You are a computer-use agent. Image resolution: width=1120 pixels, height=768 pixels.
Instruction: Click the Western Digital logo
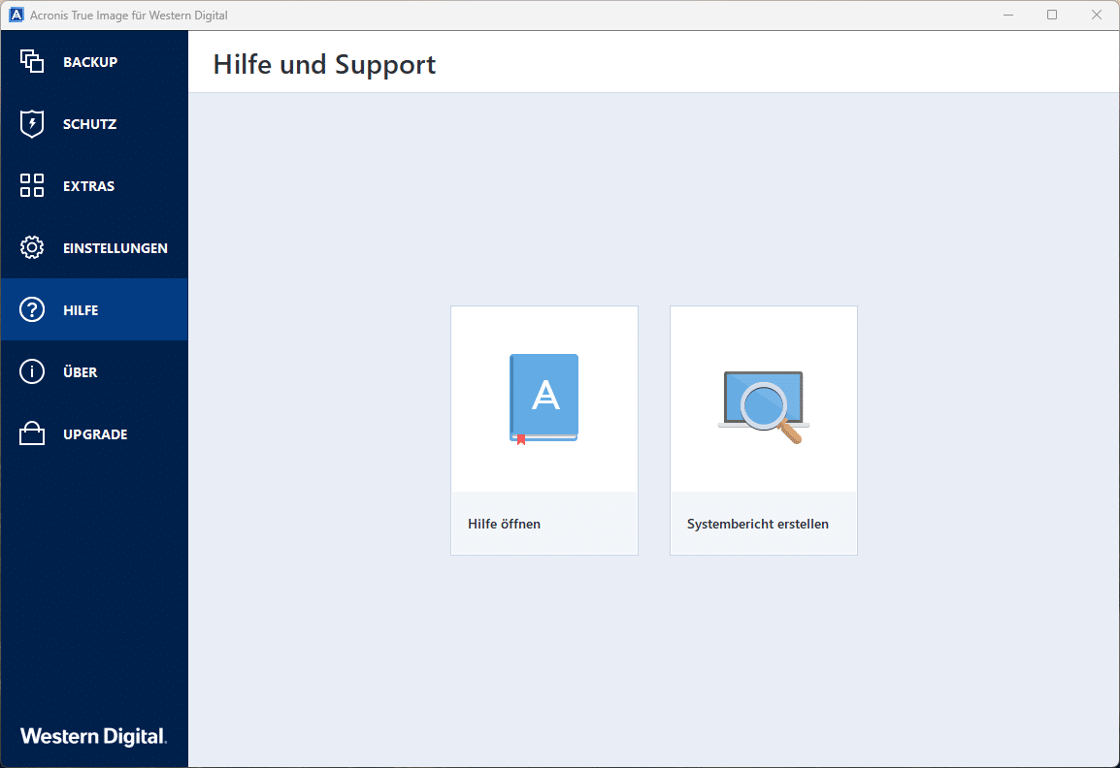(93, 736)
